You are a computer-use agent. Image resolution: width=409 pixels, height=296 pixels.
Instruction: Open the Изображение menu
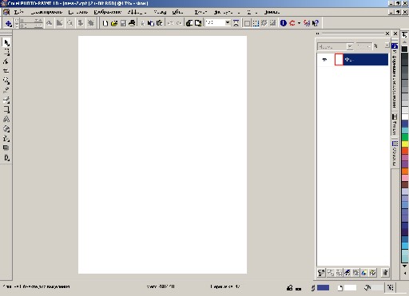pyautogui.click(x=108, y=12)
